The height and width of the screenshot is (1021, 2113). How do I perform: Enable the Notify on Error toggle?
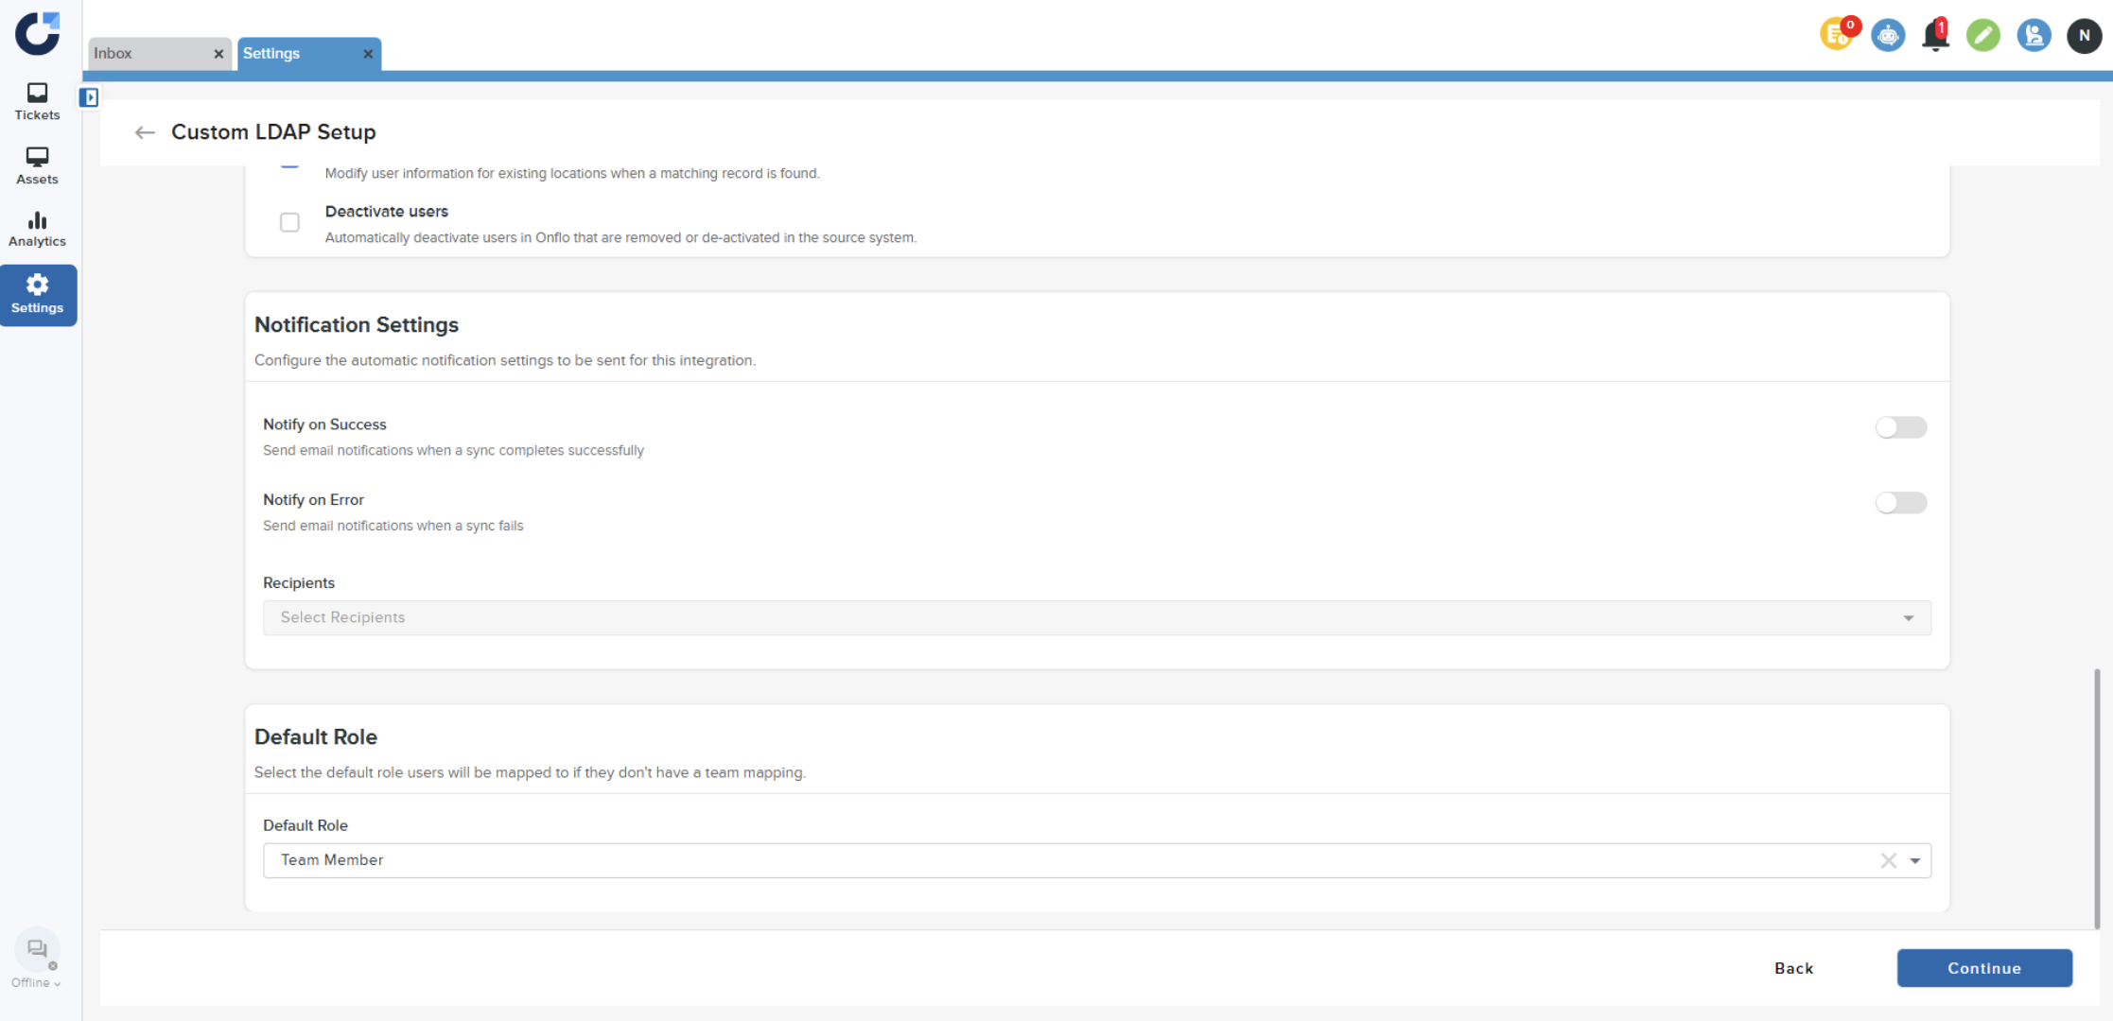click(x=1900, y=503)
